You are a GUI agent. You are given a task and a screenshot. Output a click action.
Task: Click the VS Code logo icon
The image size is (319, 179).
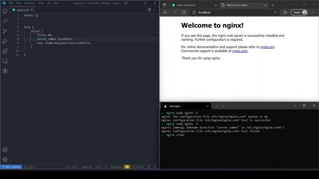tap(3, 3)
